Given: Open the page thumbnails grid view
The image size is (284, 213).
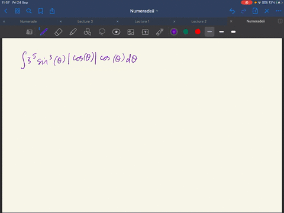Looking at the screenshot, I should pos(17,11).
